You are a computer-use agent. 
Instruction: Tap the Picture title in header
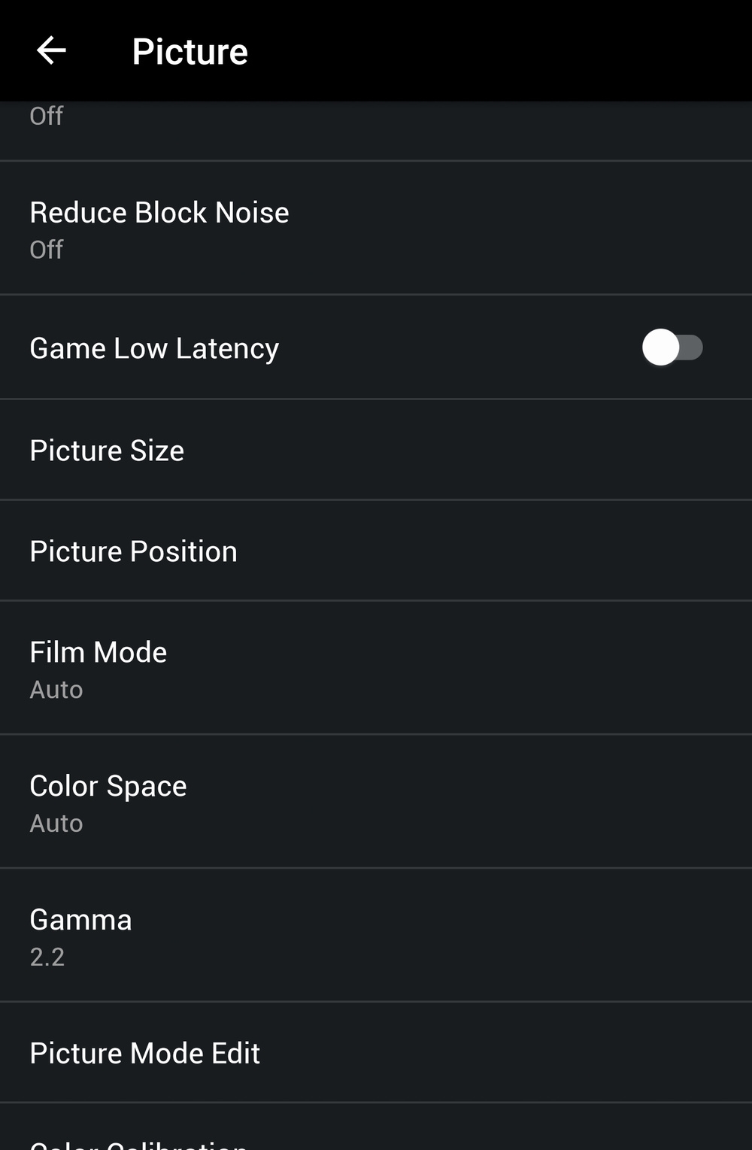(x=190, y=51)
